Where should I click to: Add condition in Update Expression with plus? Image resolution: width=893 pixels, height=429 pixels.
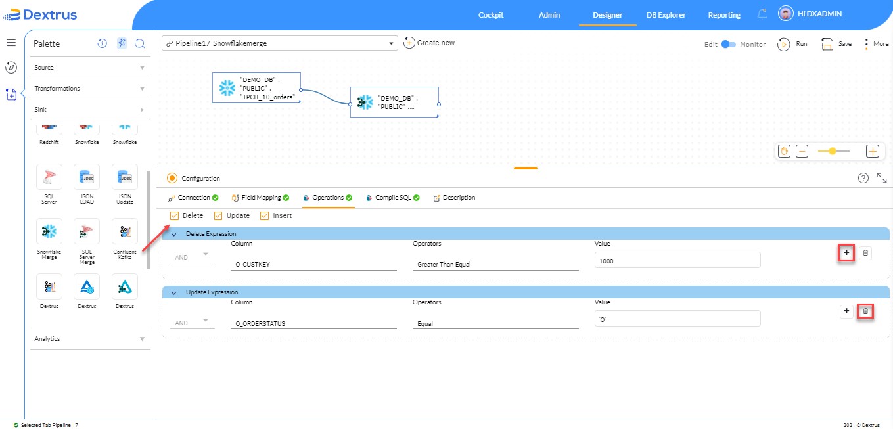click(846, 311)
